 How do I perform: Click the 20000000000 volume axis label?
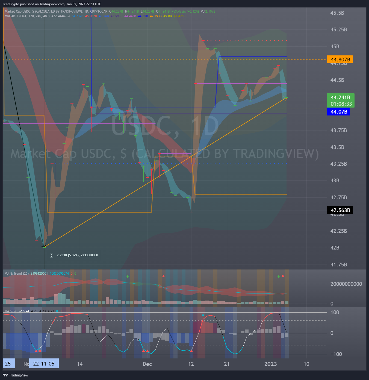pos(346,284)
